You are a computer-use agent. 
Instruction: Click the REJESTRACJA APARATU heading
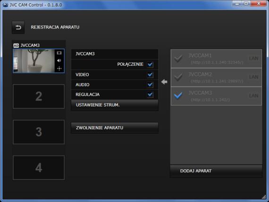(x=55, y=27)
